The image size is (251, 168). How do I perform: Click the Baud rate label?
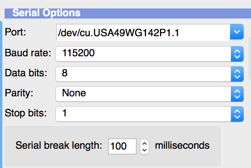28,53
